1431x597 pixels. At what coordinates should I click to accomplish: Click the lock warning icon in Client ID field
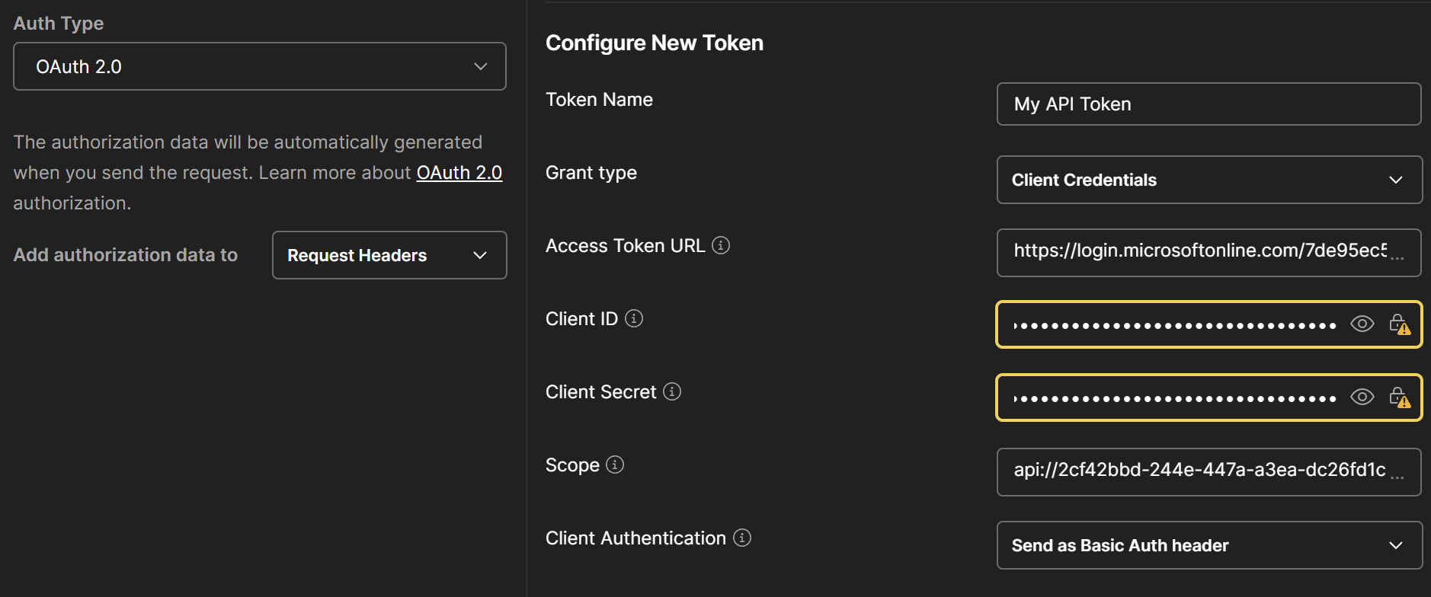(1399, 324)
